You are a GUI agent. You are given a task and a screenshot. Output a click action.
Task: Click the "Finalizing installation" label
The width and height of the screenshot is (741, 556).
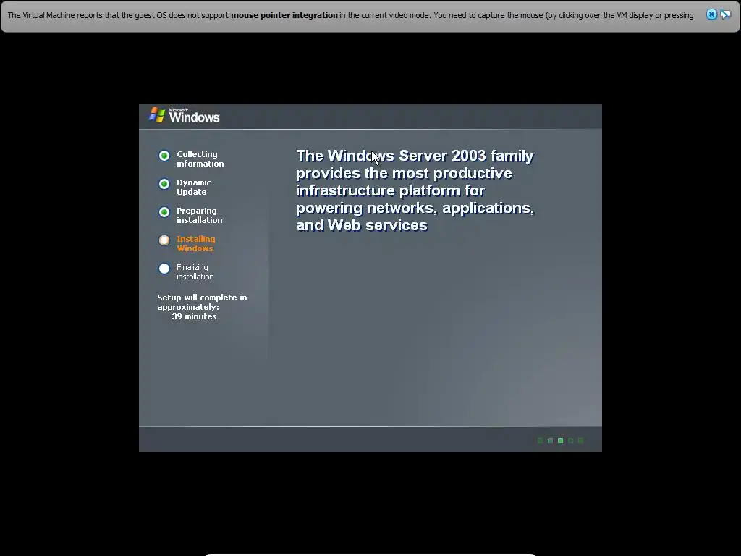(x=195, y=272)
